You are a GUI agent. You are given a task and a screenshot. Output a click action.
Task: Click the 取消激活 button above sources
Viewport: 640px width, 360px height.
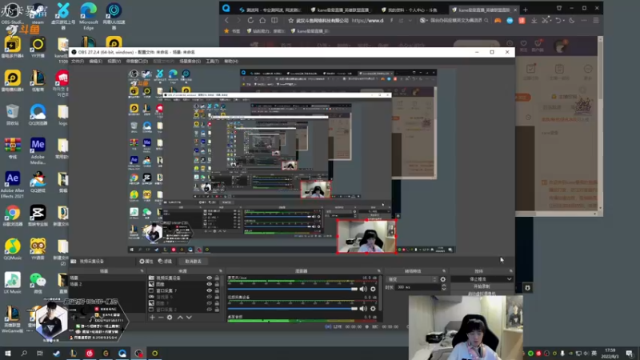pyautogui.click(x=193, y=262)
